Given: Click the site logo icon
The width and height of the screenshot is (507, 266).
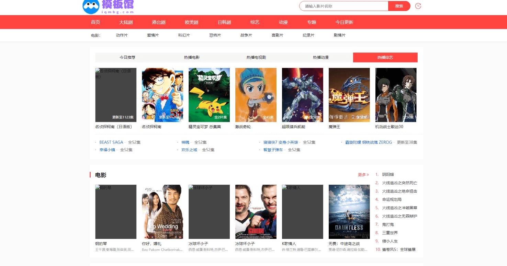Looking at the screenshot, I should tap(91, 7).
